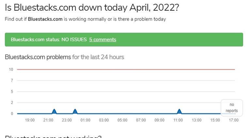
Task: Click the "for the last 24 hours" text
Action: click(x=98, y=57)
